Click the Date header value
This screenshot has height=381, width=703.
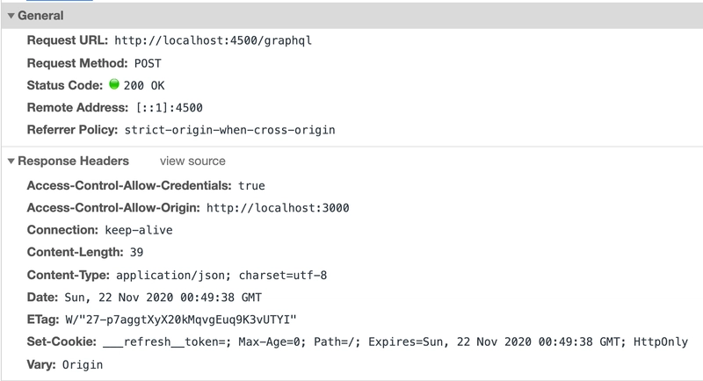pos(163,298)
